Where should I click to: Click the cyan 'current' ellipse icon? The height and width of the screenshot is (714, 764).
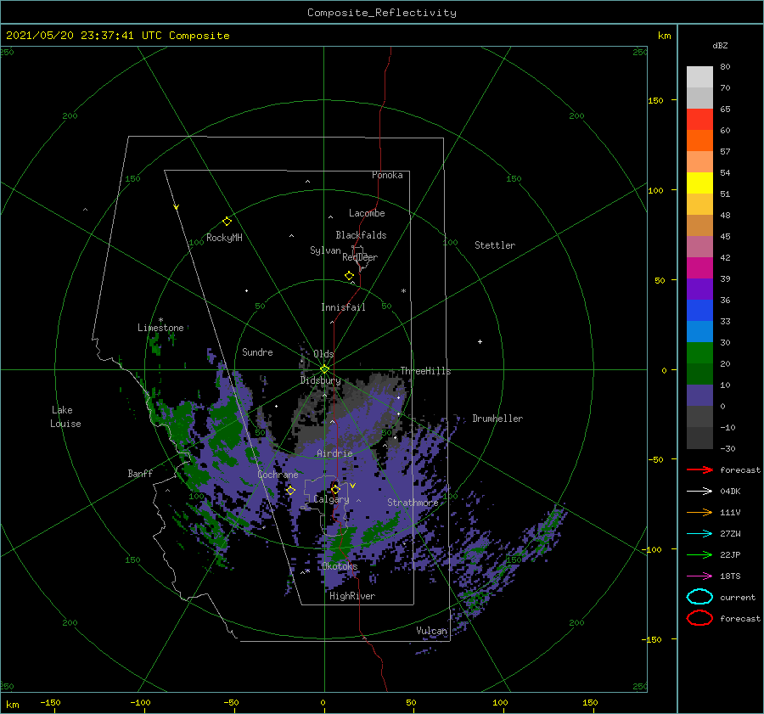(699, 597)
